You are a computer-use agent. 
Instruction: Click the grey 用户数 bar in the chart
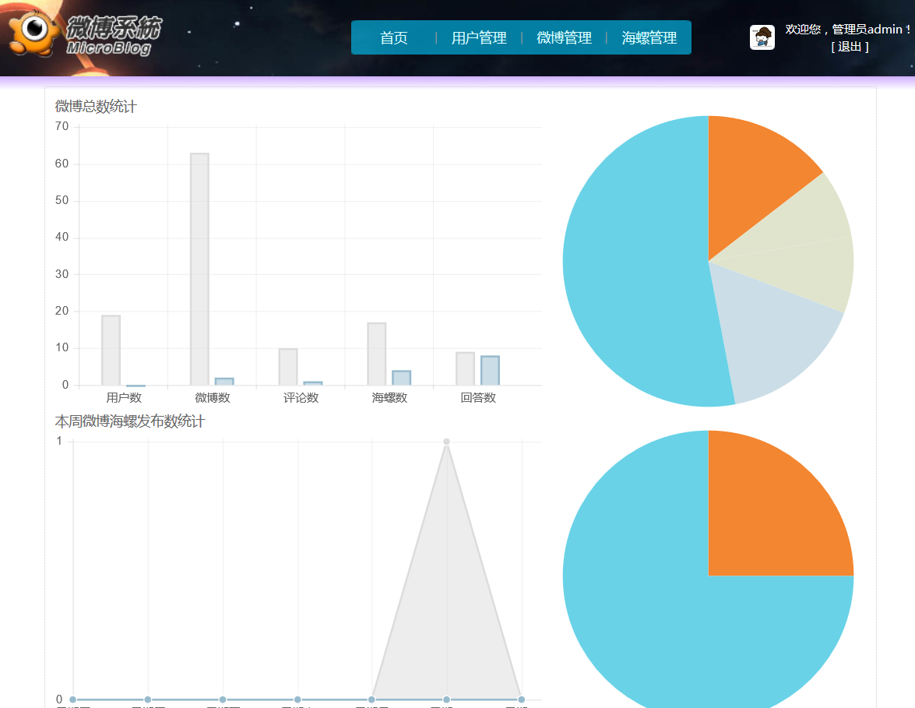[111, 350]
